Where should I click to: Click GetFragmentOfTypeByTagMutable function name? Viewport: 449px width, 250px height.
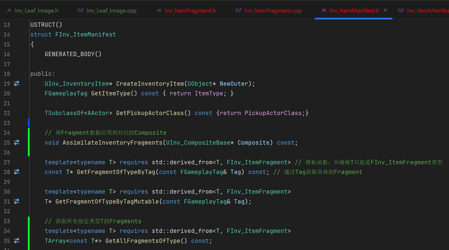[107, 202]
